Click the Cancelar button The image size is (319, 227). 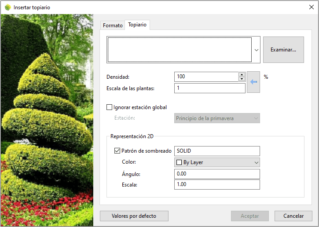(293, 216)
